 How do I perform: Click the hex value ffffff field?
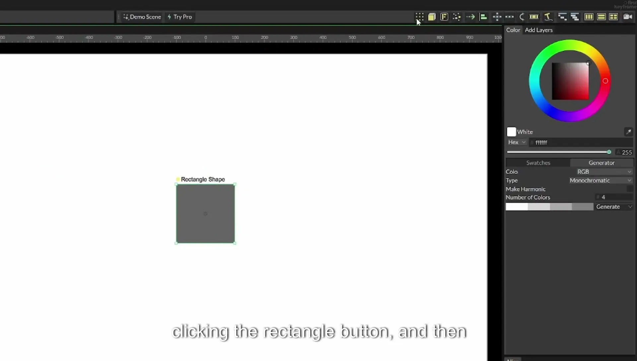click(x=581, y=142)
